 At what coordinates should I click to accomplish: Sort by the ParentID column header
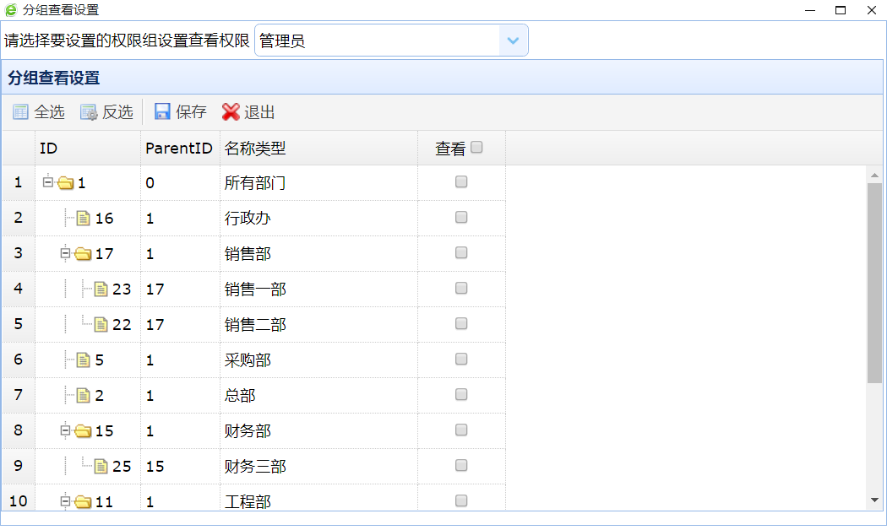179,149
